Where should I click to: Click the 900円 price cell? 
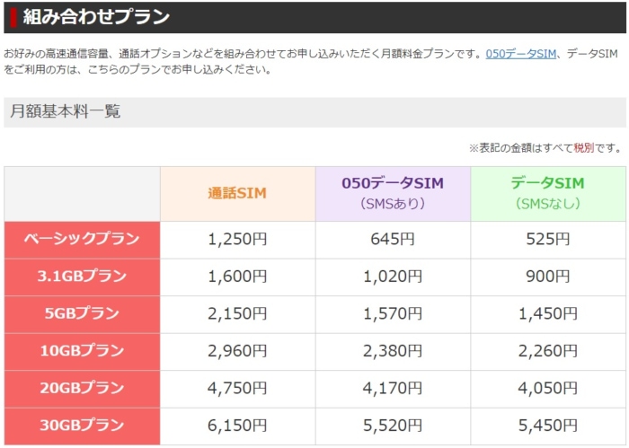tap(548, 277)
